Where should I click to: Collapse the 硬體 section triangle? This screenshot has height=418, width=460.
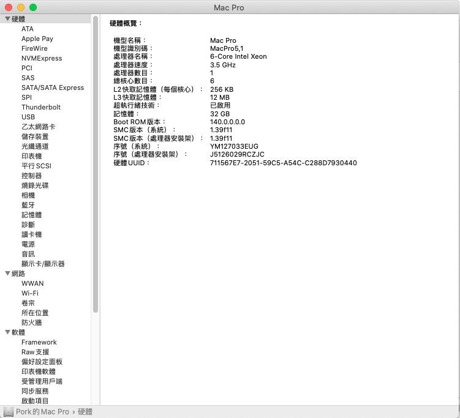[7, 19]
